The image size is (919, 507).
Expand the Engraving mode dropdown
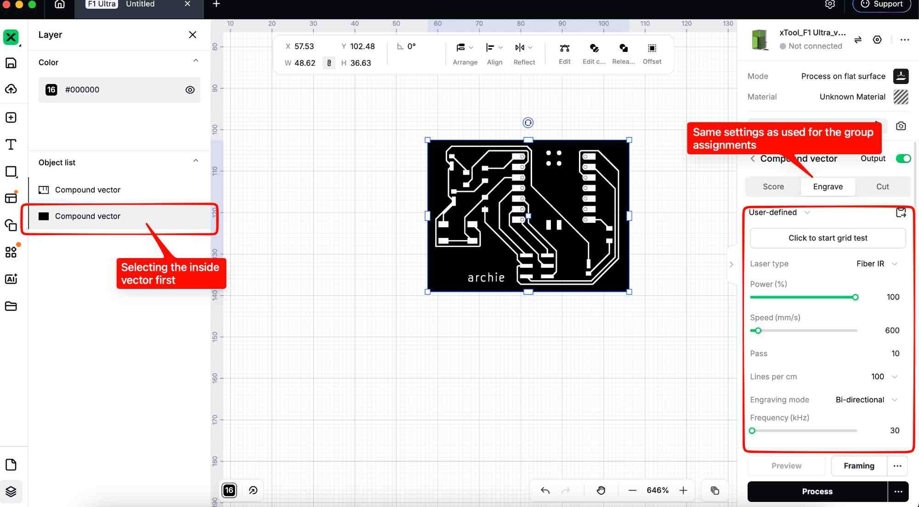click(x=866, y=400)
